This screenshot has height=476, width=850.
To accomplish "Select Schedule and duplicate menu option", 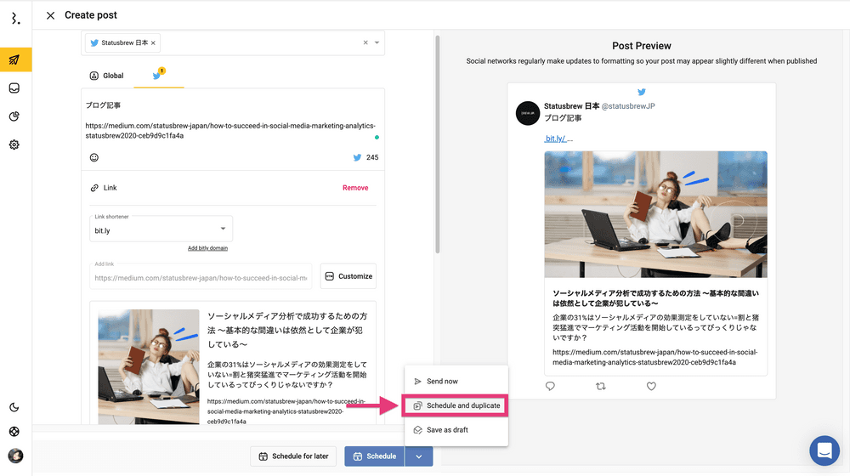I will [456, 405].
